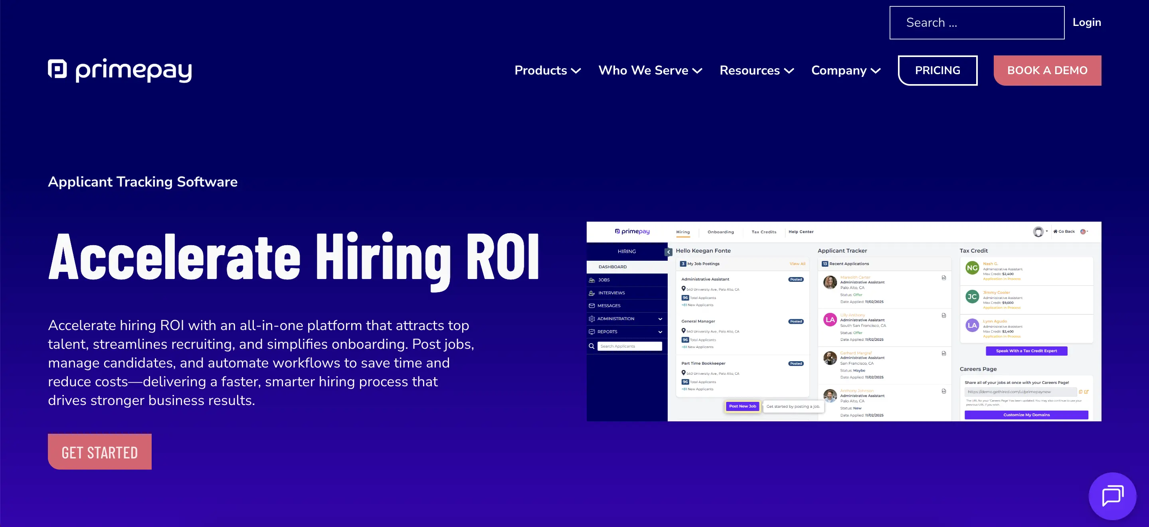This screenshot has width=1149, height=527.
Task: Click the 'Jimmy Cooler' name in Tax Credit
Action: coord(997,293)
